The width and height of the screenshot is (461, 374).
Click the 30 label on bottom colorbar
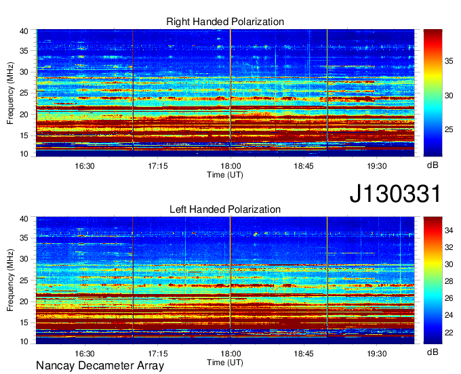click(449, 265)
